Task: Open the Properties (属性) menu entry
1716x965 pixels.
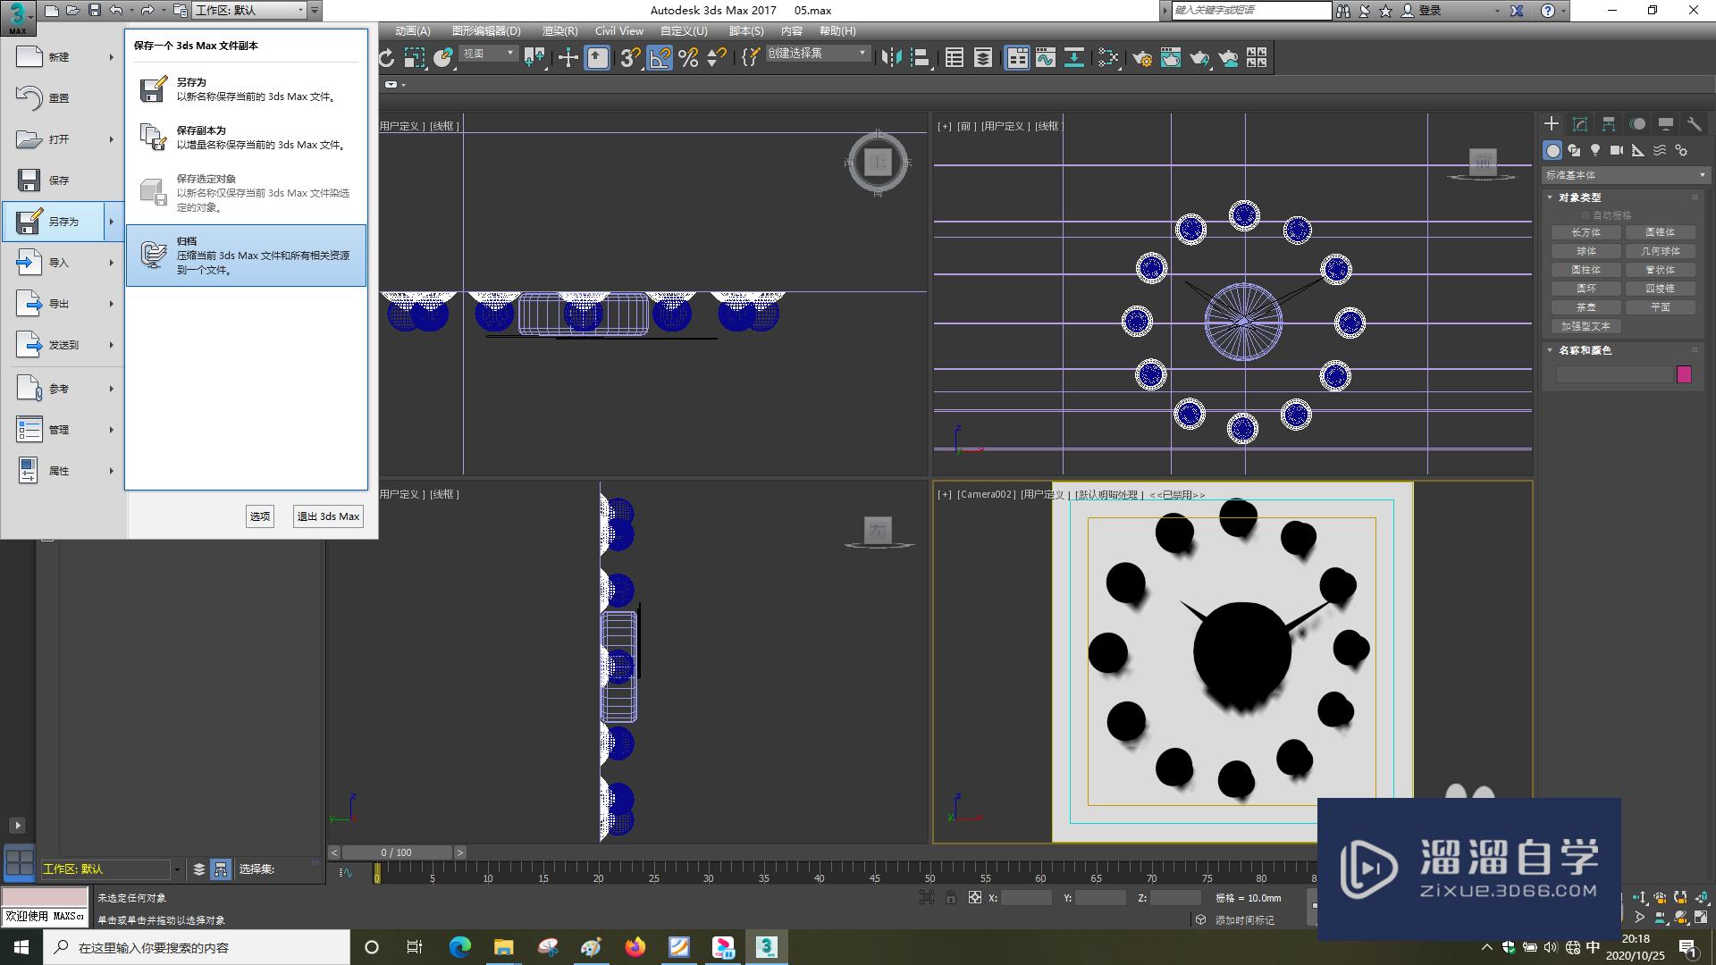Action: [63, 471]
